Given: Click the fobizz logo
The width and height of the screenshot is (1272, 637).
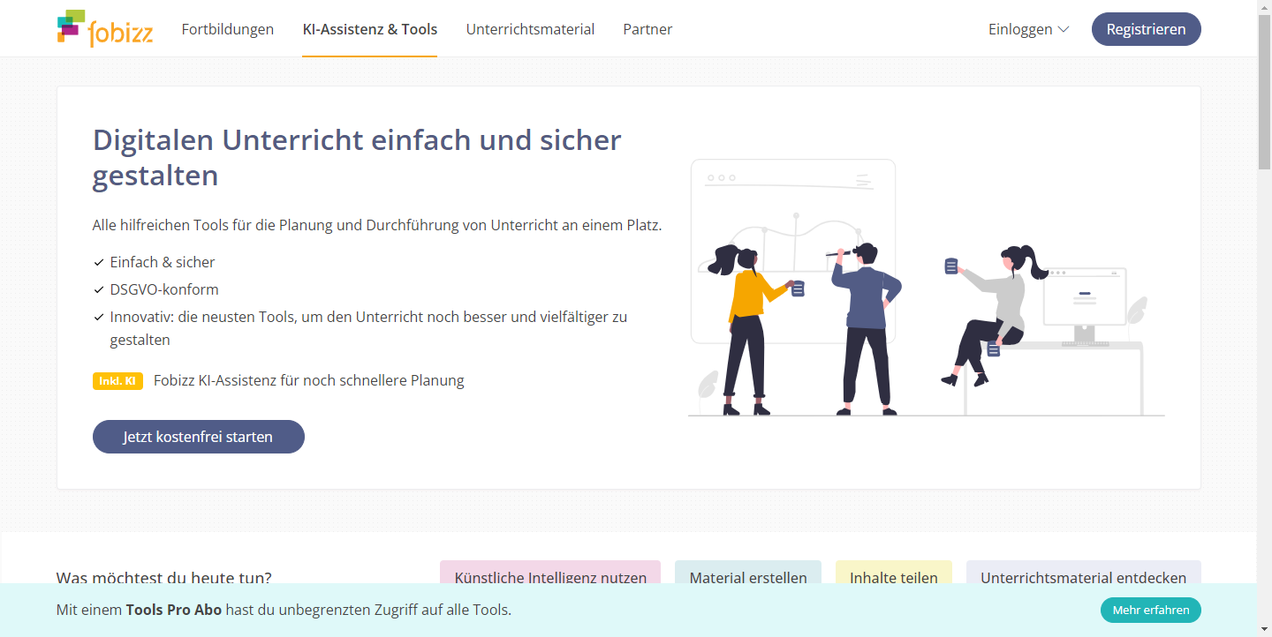Looking at the screenshot, I should click(x=105, y=28).
